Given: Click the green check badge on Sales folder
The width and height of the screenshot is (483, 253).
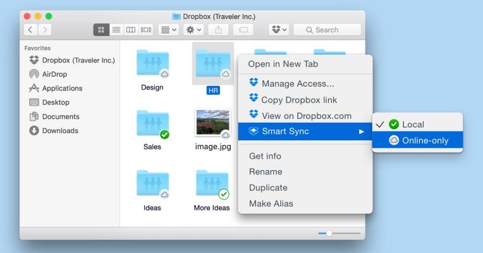Looking at the screenshot, I should (164, 134).
